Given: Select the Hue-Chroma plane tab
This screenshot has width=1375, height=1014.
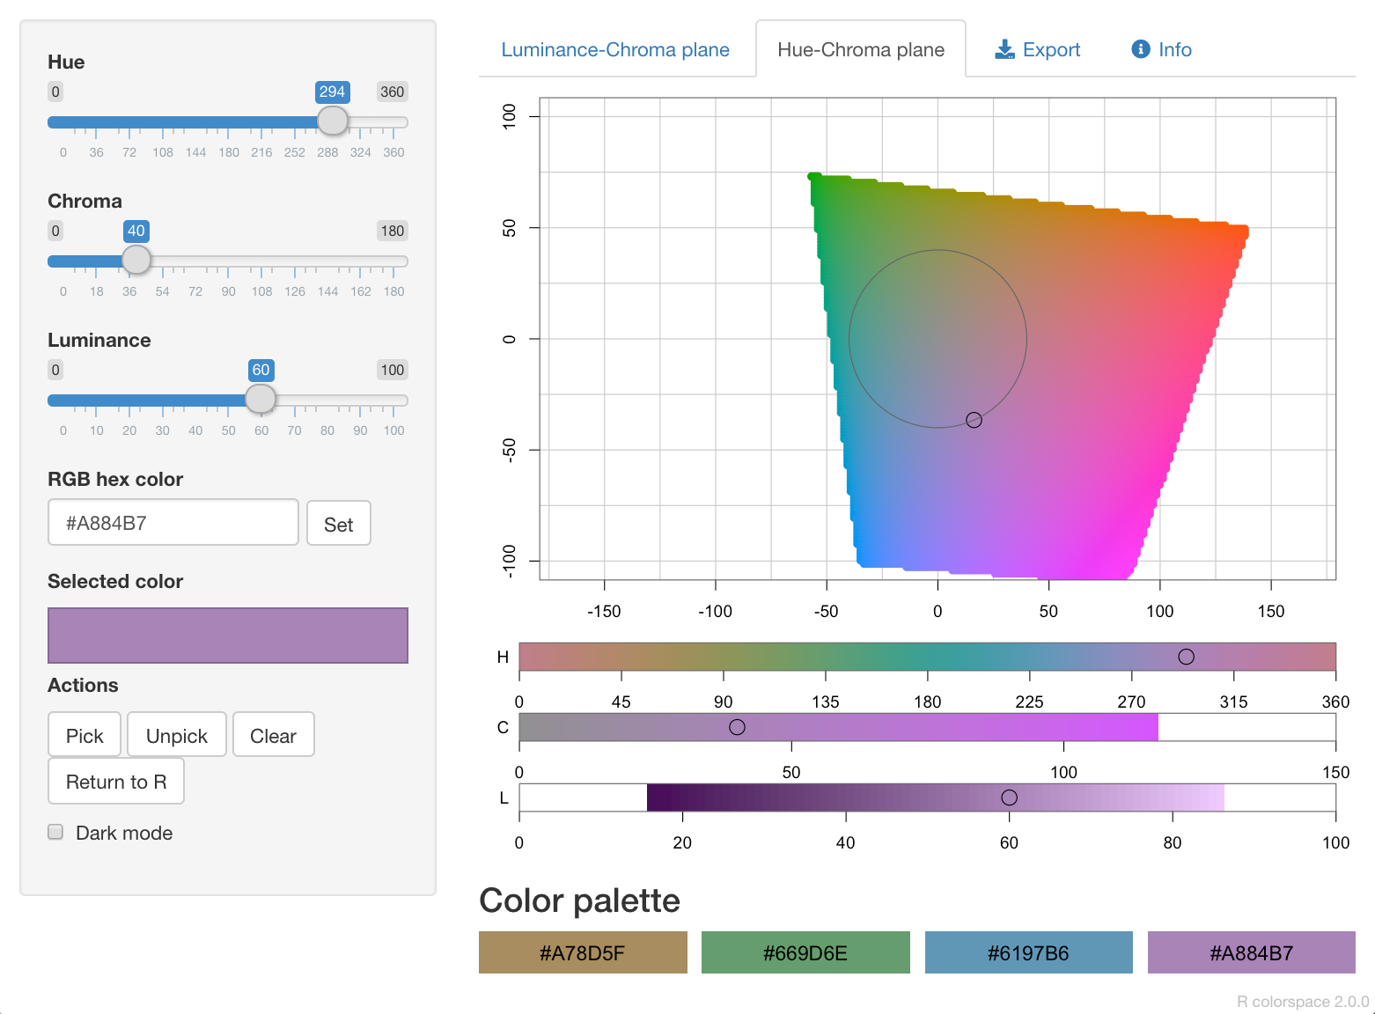Looking at the screenshot, I should [x=860, y=50].
